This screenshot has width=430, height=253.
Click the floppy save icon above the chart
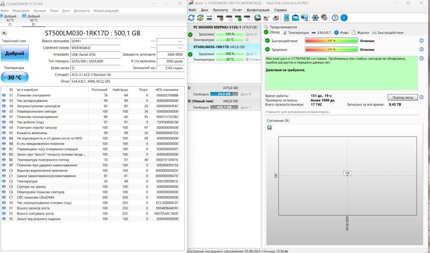[x=269, y=128]
